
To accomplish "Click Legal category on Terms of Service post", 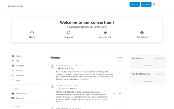I will coord(76,86).
